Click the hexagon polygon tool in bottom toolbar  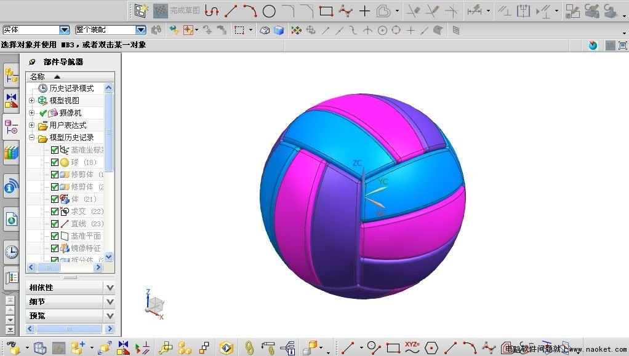(x=431, y=348)
